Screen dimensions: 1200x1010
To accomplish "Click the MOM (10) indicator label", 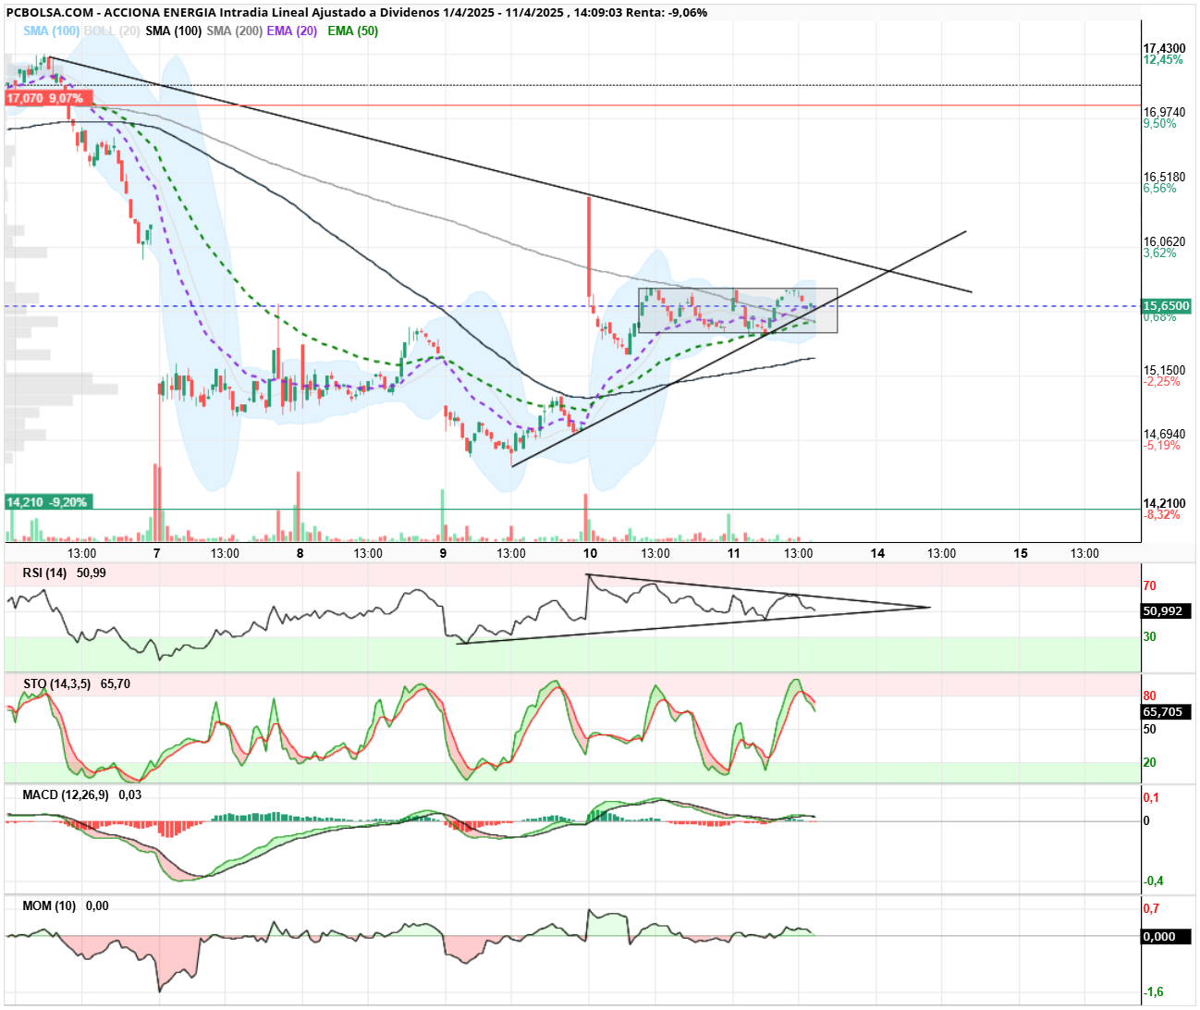I will [49, 906].
